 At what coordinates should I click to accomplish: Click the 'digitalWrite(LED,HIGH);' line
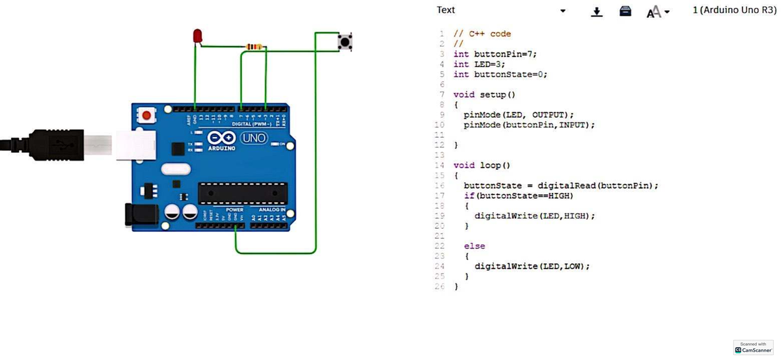534,216
